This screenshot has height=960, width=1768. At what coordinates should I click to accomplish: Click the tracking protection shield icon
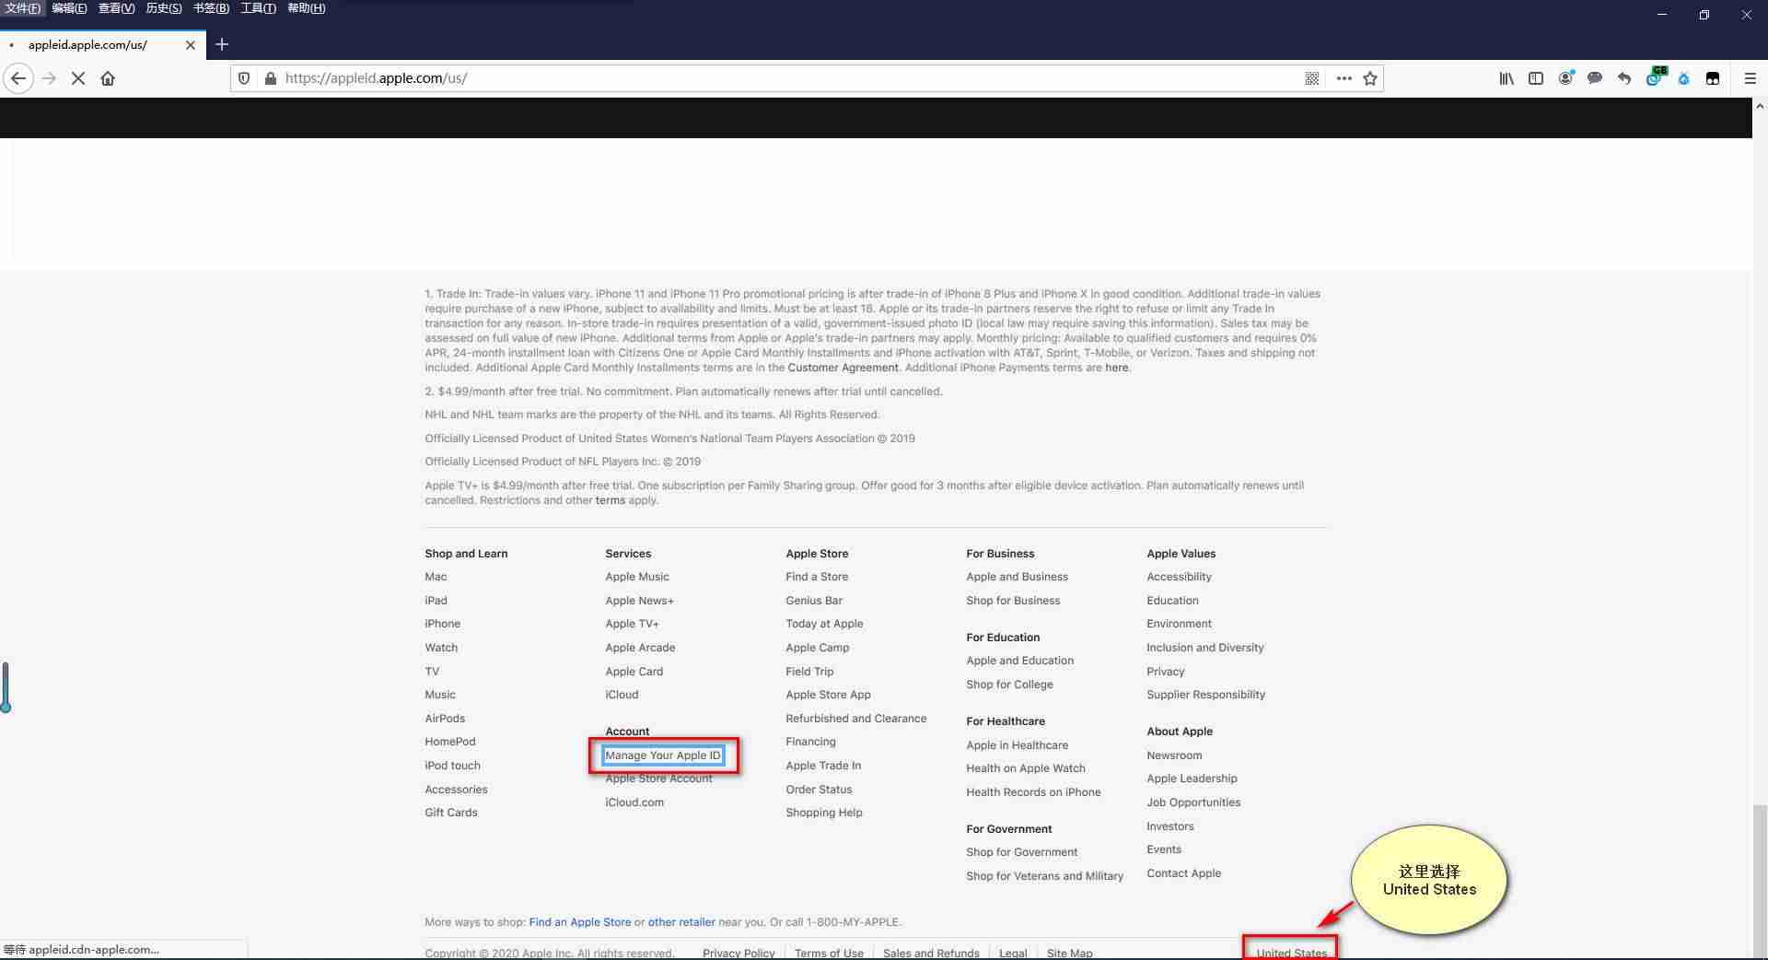point(244,78)
